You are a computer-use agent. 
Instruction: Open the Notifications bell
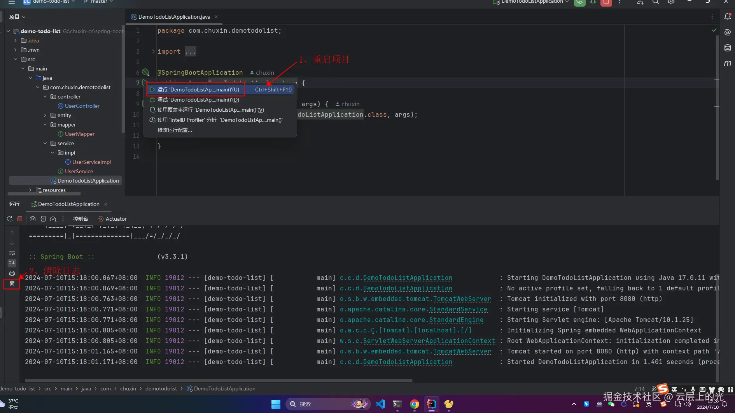[728, 17]
